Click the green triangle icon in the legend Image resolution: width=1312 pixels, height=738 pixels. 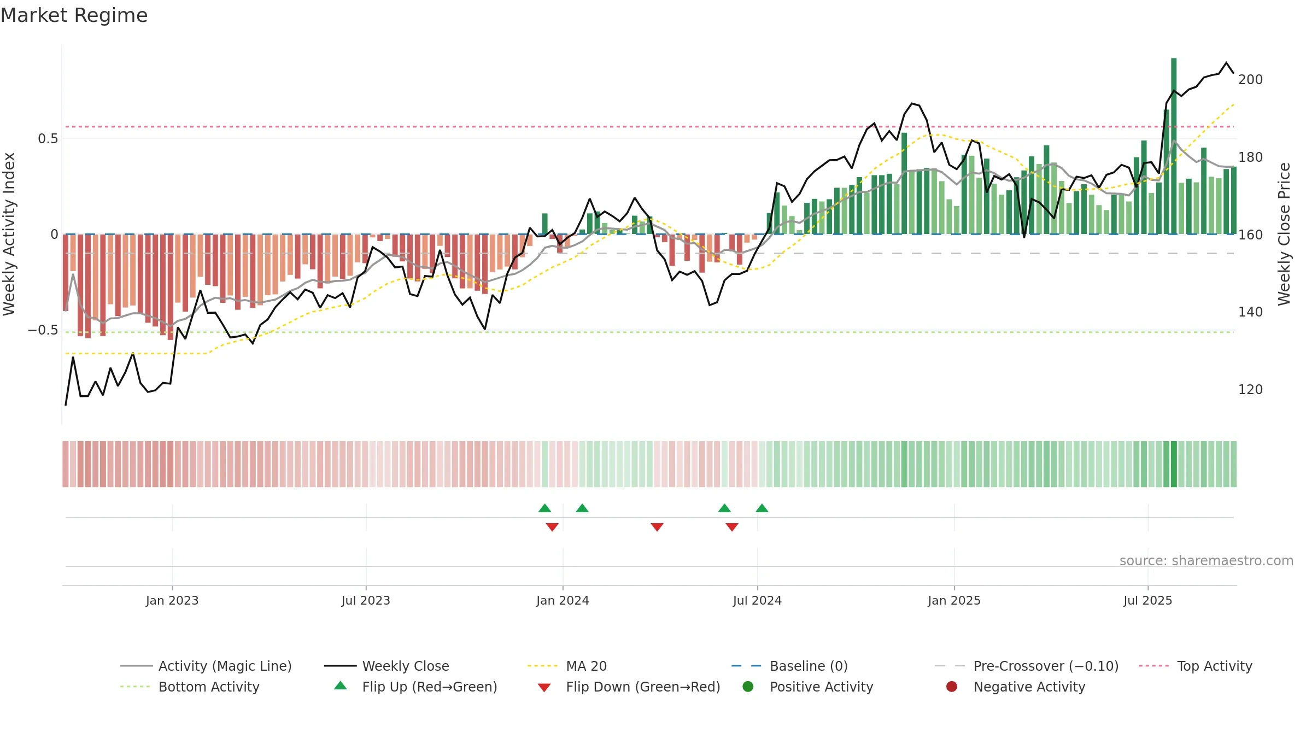tap(341, 686)
